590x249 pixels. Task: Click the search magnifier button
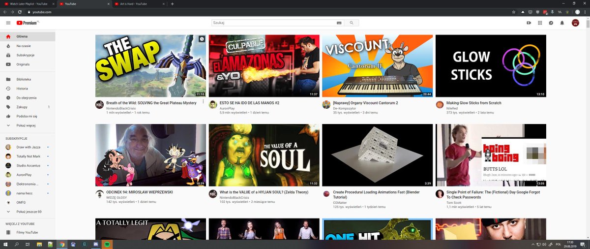point(352,23)
